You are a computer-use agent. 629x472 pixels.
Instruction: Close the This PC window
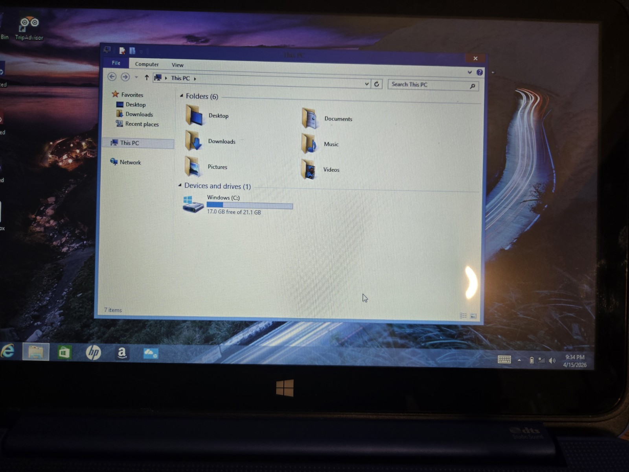point(476,59)
